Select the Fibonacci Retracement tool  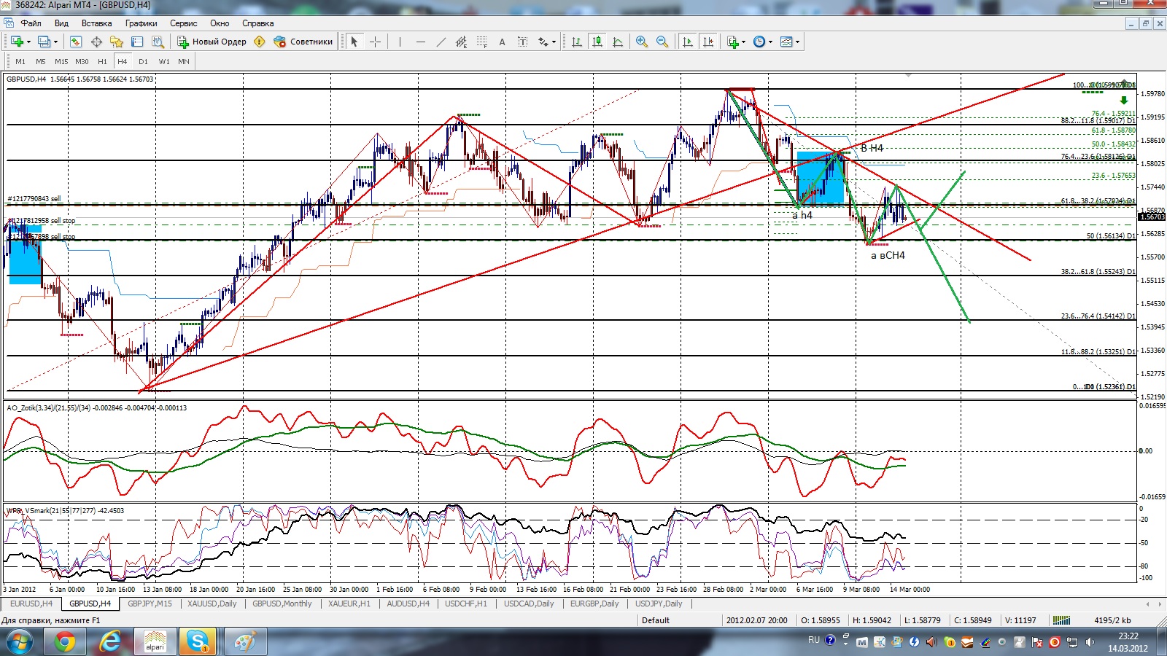coord(482,42)
